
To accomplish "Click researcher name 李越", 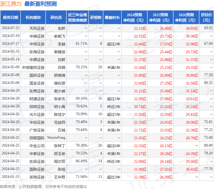I will point(62,44).
